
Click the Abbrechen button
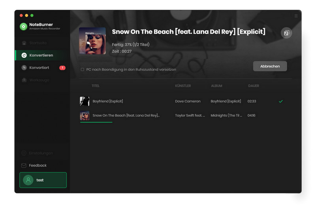tap(270, 66)
